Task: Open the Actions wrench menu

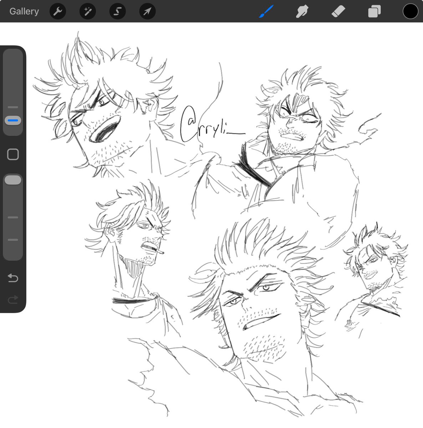Action: pos(57,11)
